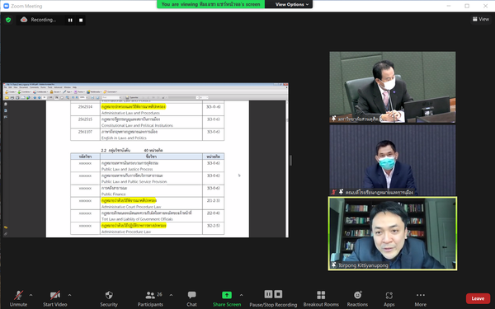
Task: Open the Attachments paperclip icon in Acrobat sidebar
Action: tap(6, 234)
